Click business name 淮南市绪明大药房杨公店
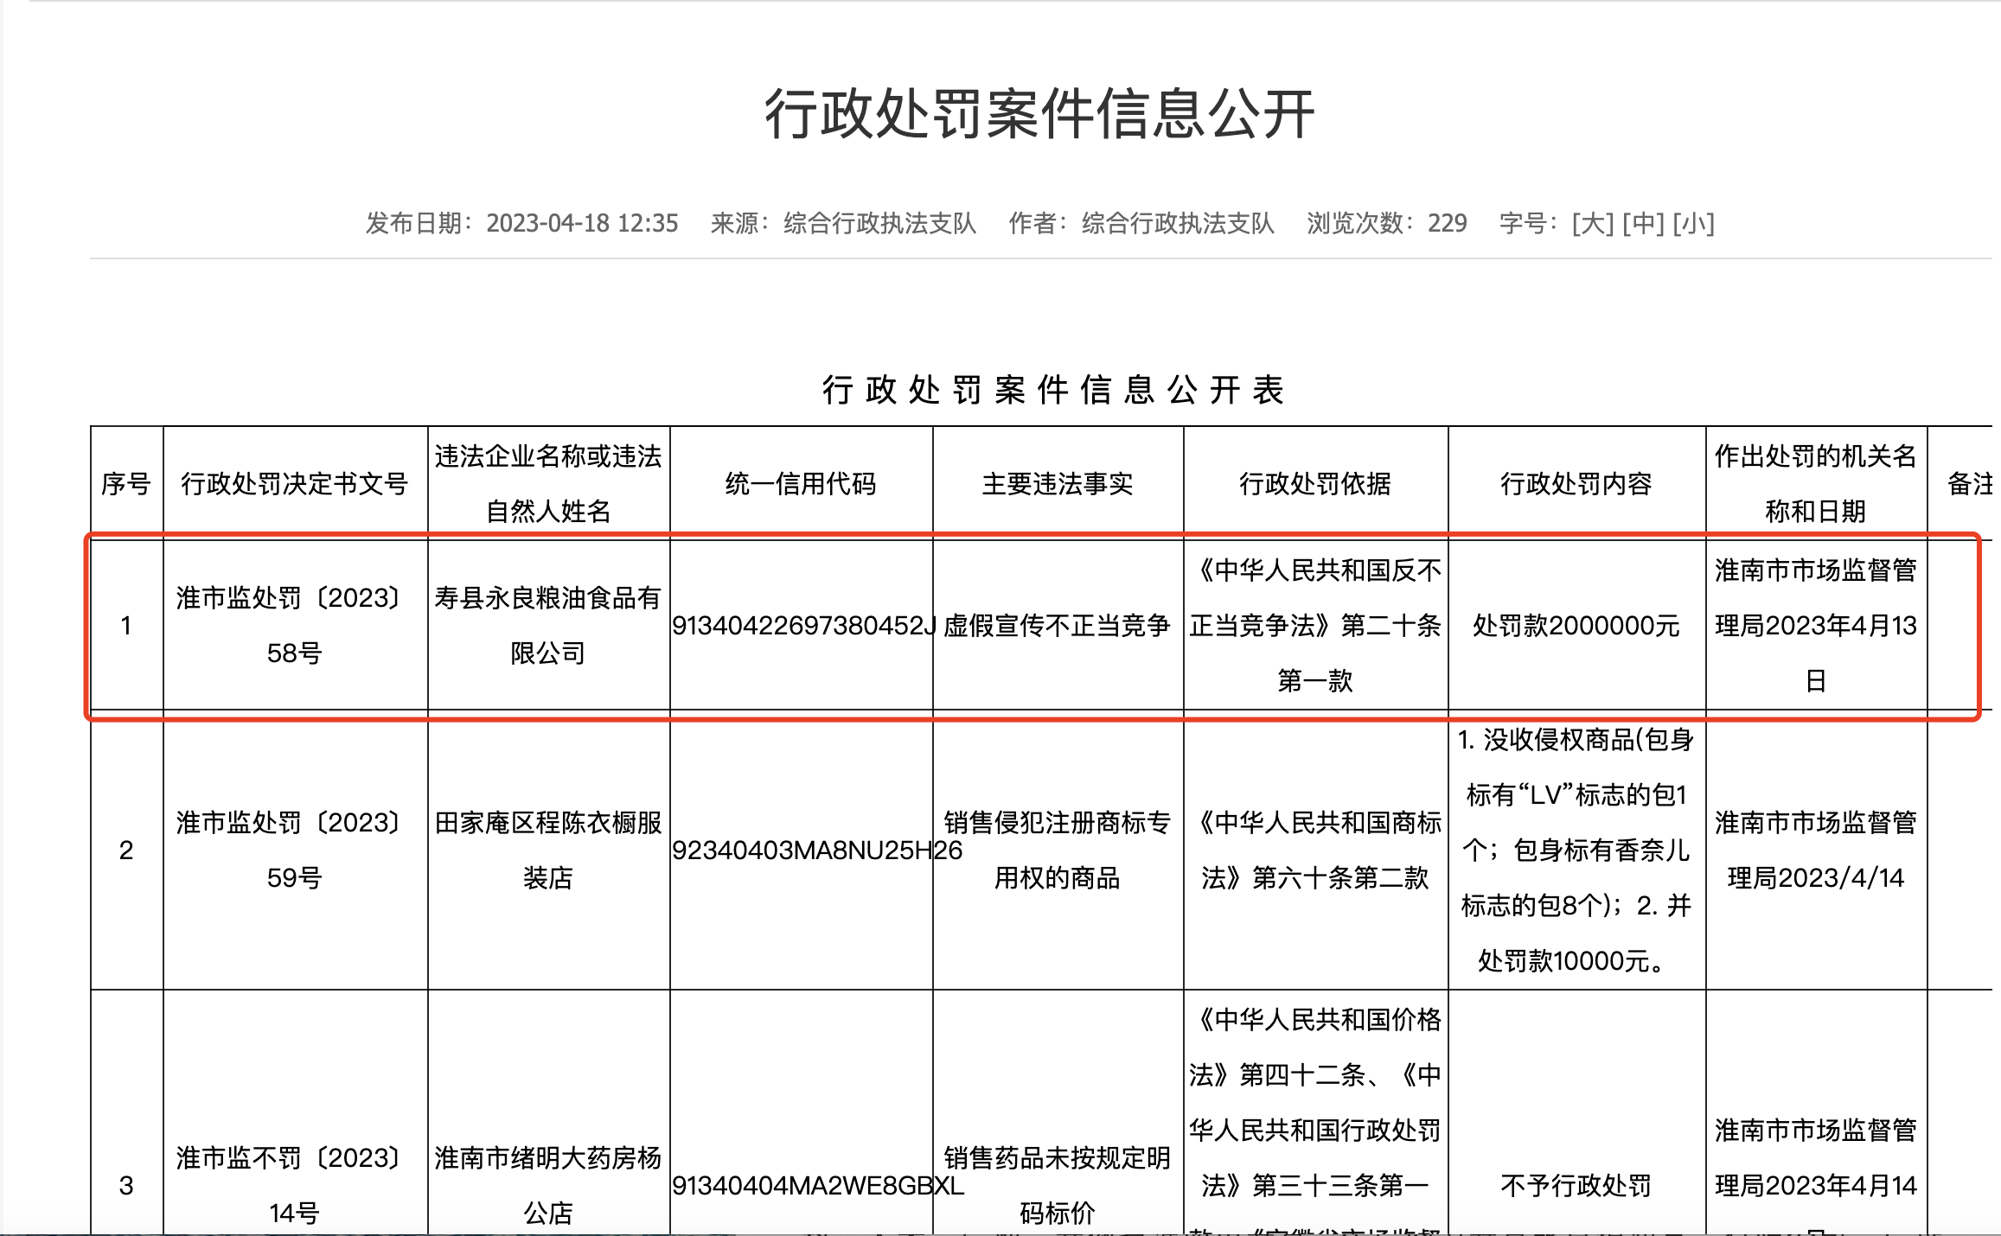 [548, 1185]
